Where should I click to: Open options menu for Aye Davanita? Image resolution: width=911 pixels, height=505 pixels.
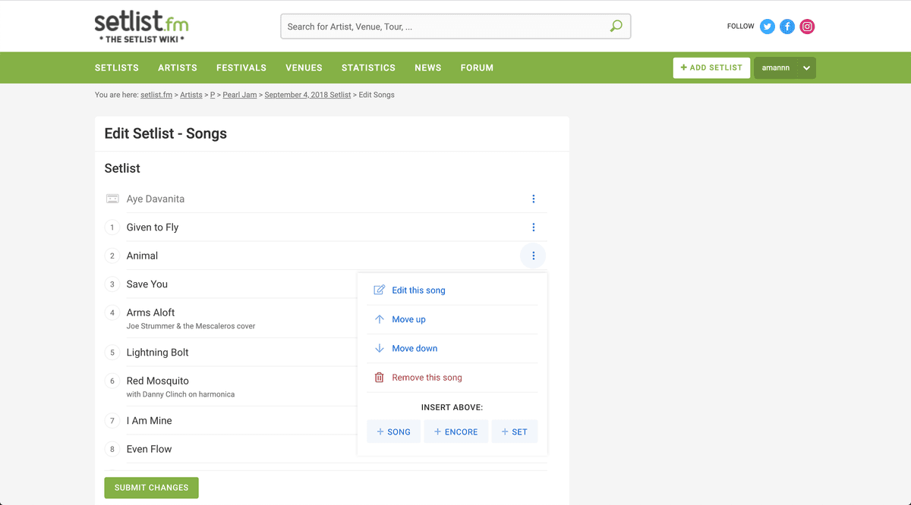[x=534, y=199]
